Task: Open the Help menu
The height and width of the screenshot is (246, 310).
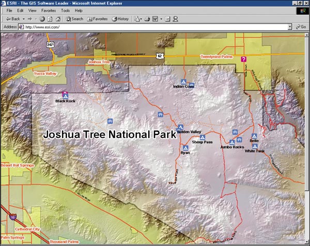Action: pos(79,11)
